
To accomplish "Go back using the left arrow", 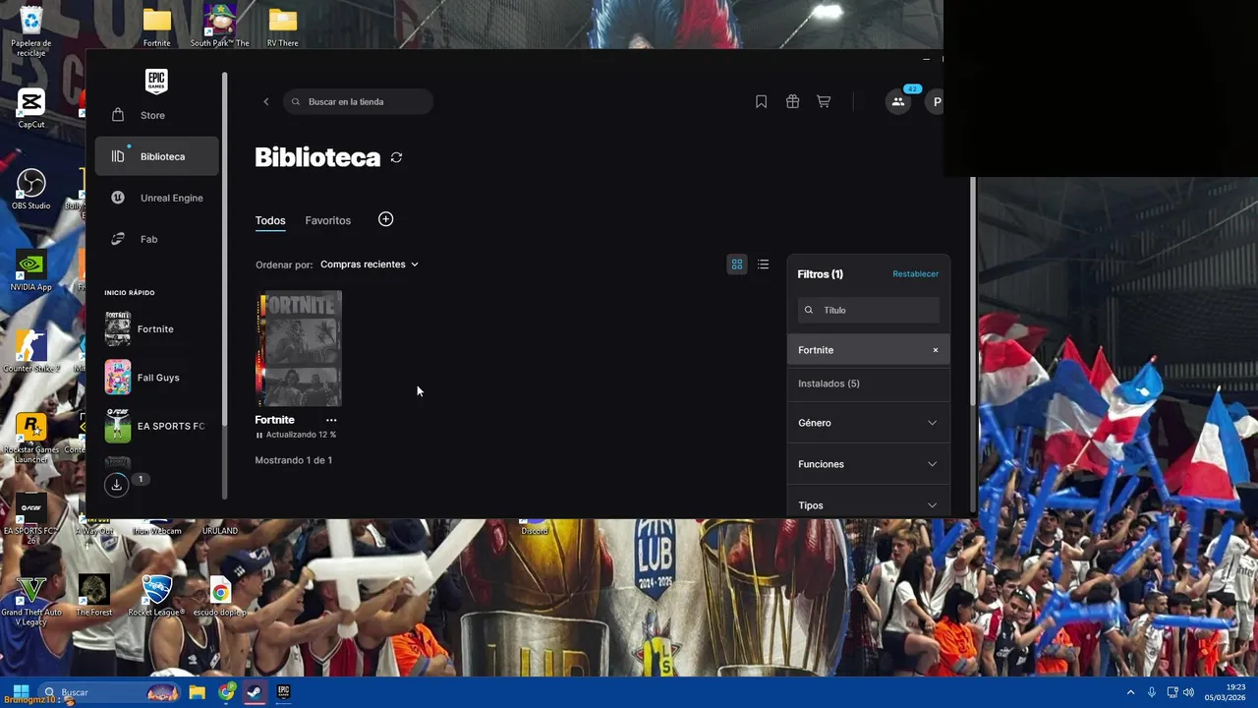I will 265,101.
